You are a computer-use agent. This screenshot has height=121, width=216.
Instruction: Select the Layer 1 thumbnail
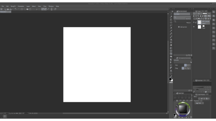point(199,22)
